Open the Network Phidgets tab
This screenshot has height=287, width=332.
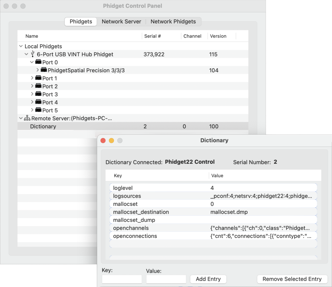coord(173,21)
